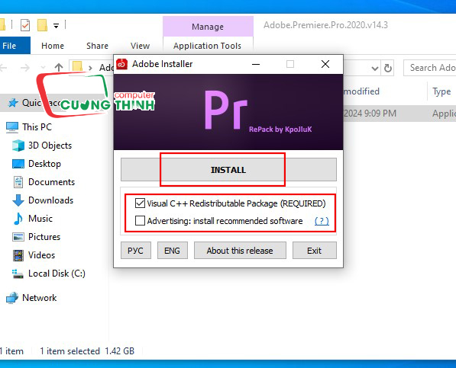The height and width of the screenshot is (368, 456).
Task: Click the Adobe Installer title bar icon
Action: click(122, 64)
